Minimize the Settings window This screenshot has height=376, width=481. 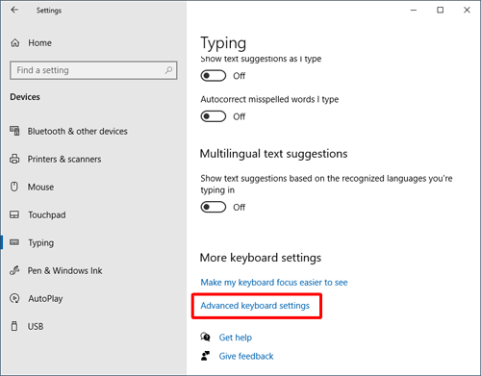click(x=414, y=10)
